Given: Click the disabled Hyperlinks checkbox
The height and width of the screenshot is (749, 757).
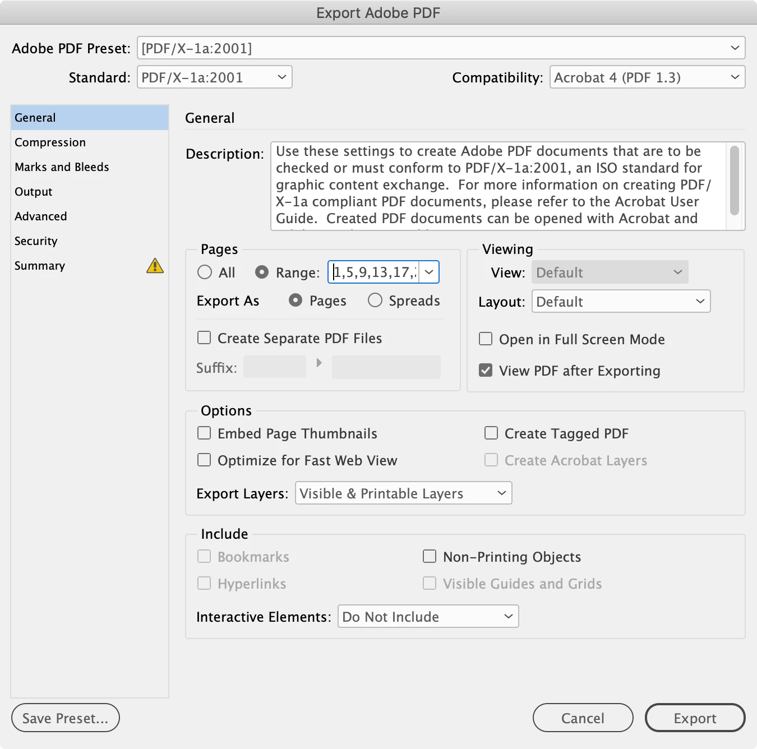Looking at the screenshot, I should pos(204,583).
